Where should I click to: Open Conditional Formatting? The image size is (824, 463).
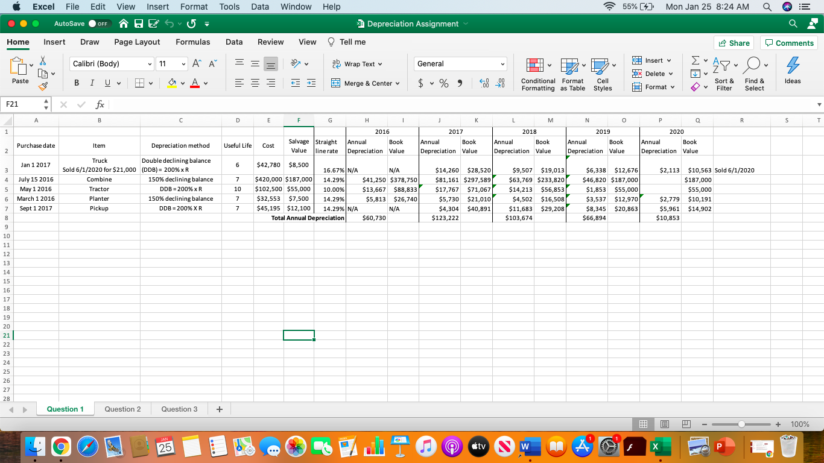tap(537, 75)
